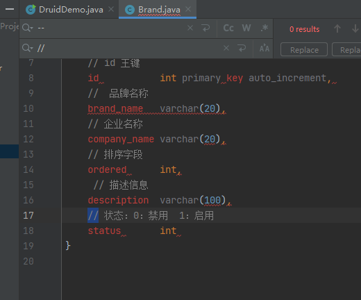Click the Replace button

pyautogui.click(x=304, y=49)
